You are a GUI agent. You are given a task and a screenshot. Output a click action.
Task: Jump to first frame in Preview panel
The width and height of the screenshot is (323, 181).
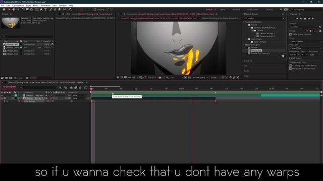click(297, 19)
